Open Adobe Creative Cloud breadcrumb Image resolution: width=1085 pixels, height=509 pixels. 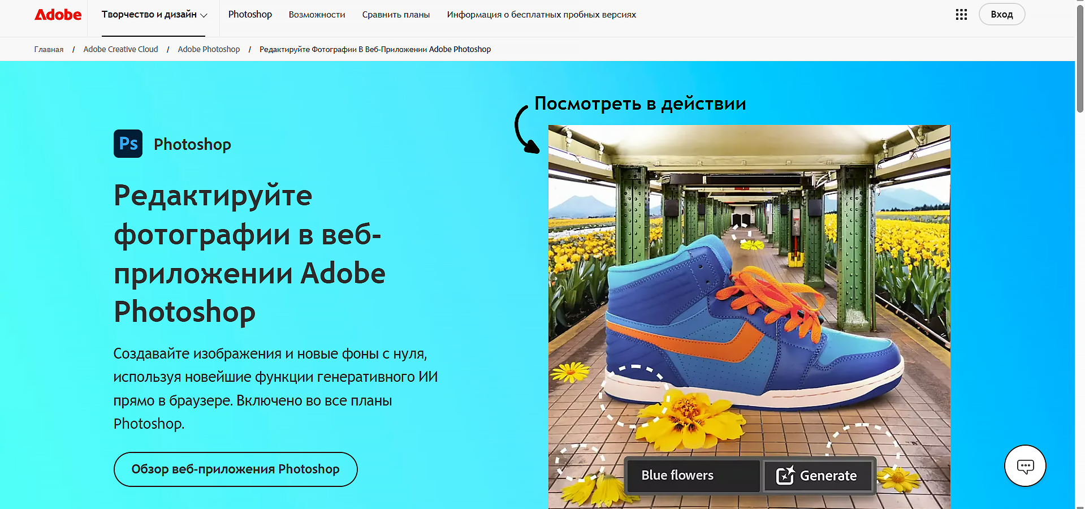click(x=120, y=49)
